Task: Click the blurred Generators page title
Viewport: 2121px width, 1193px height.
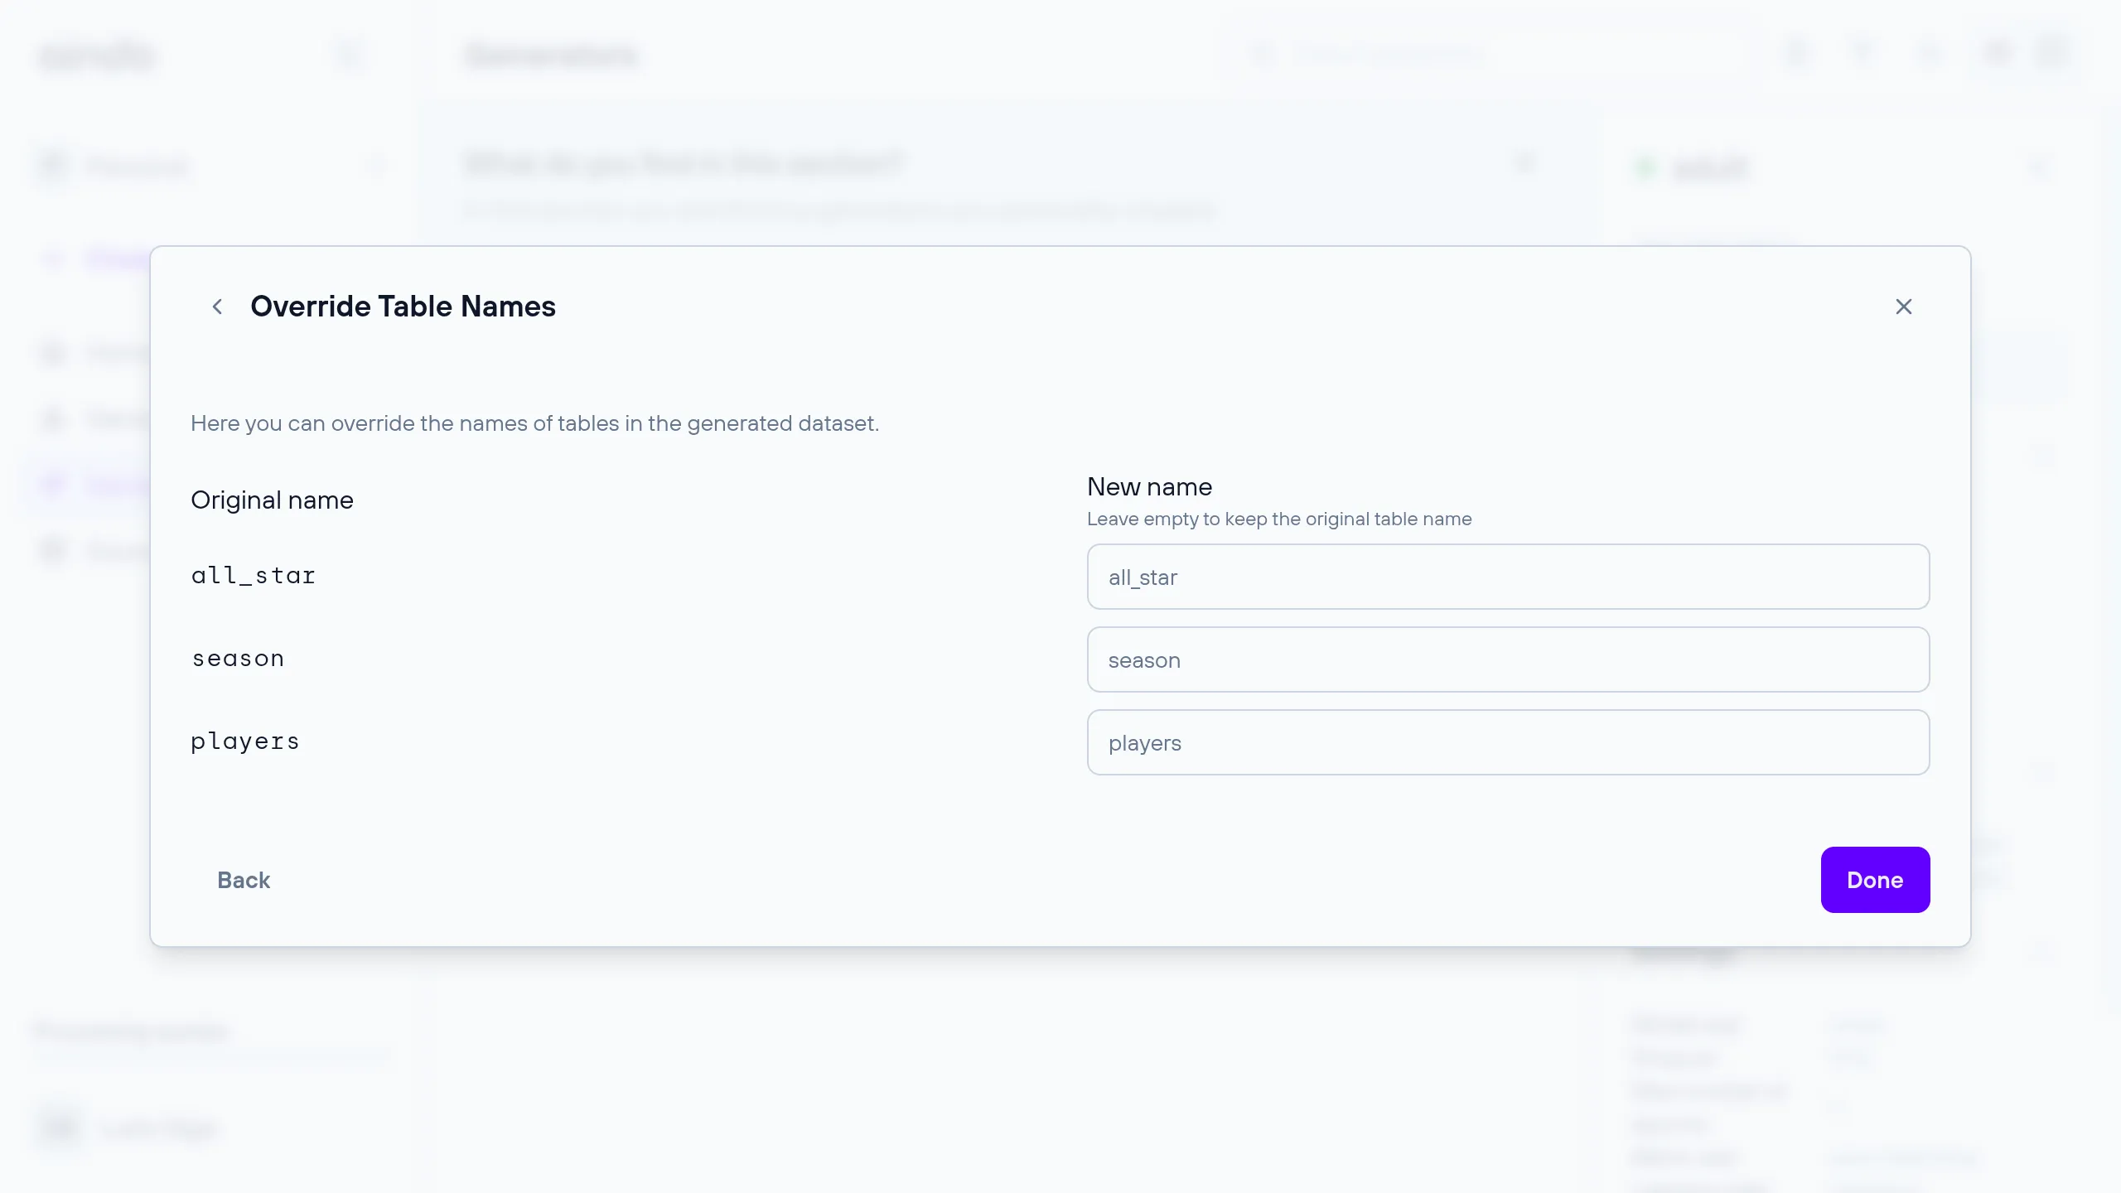Action: coord(552,56)
